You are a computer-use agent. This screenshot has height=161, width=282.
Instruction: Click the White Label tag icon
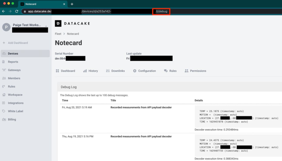pos(4,111)
